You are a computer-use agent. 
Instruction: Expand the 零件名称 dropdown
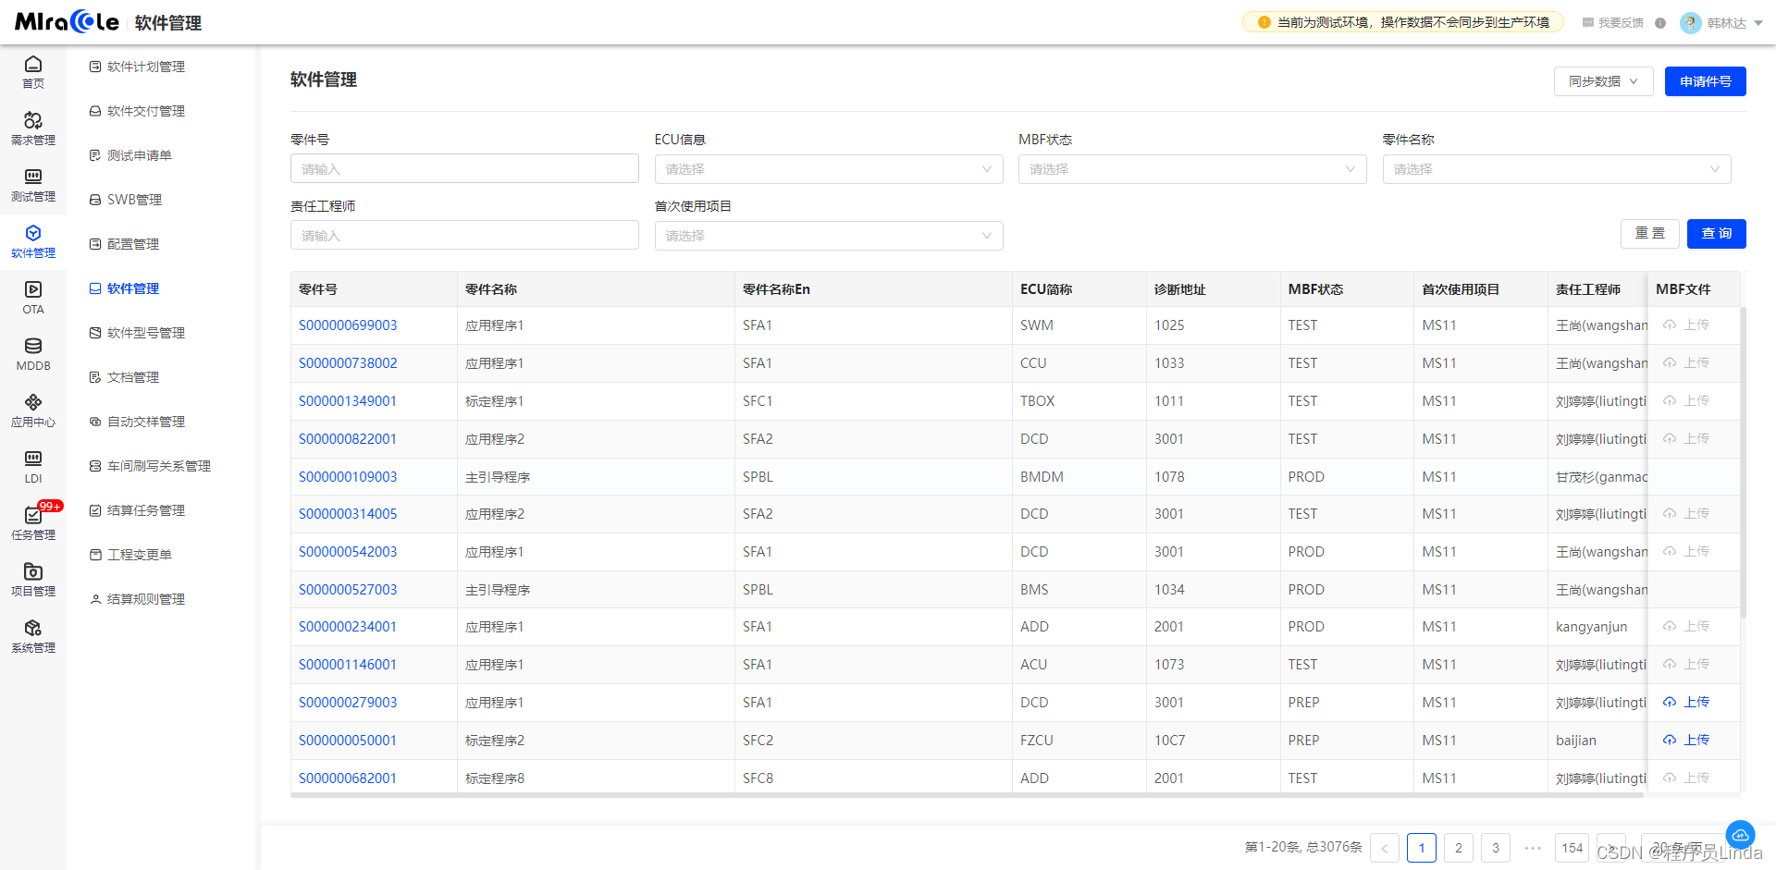click(1557, 169)
